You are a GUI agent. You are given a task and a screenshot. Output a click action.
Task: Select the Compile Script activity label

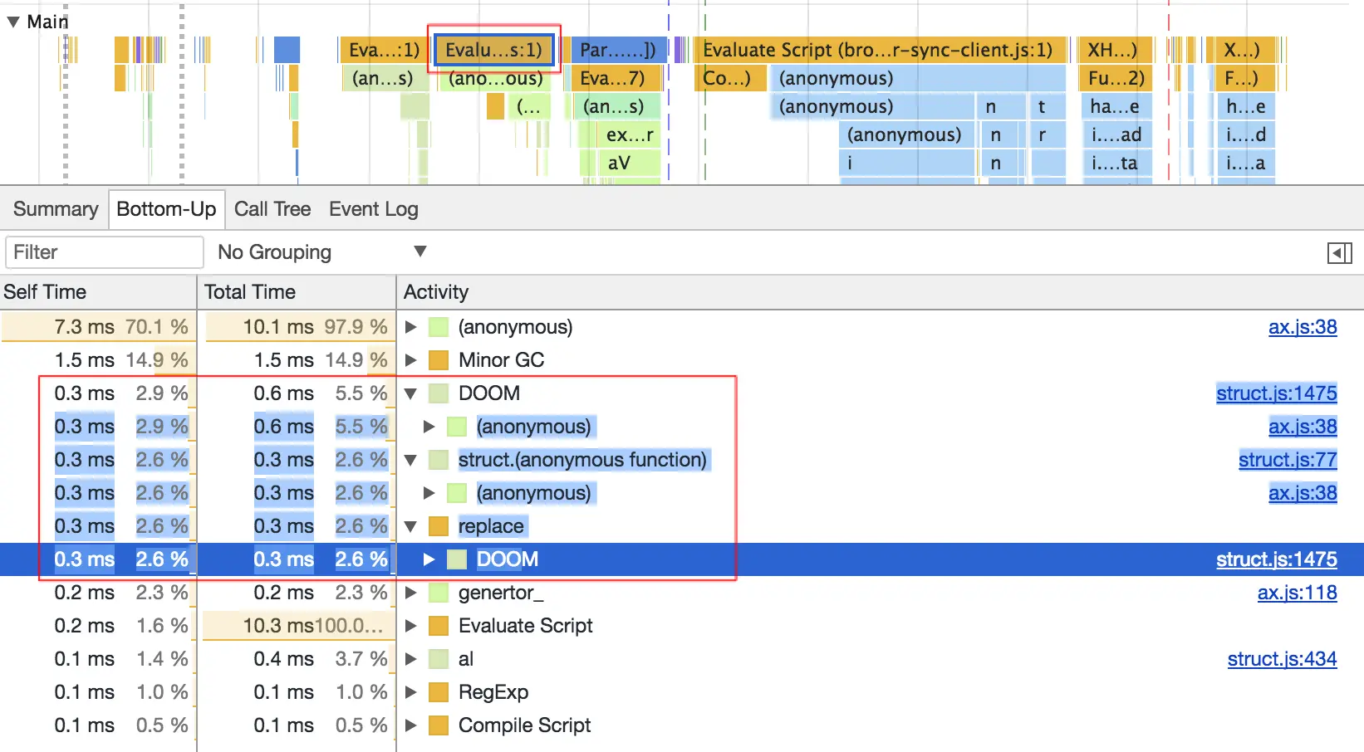(x=525, y=725)
